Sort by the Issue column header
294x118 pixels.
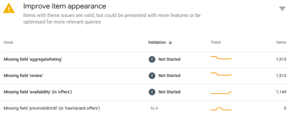click(9, 43)
